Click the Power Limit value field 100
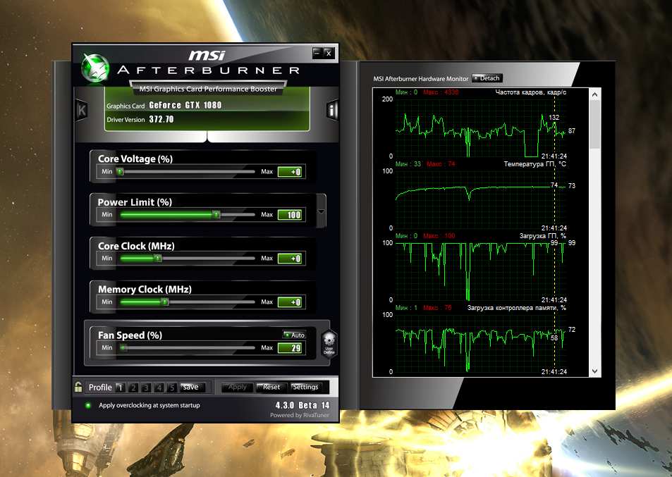672x477 pixels. 290,215
